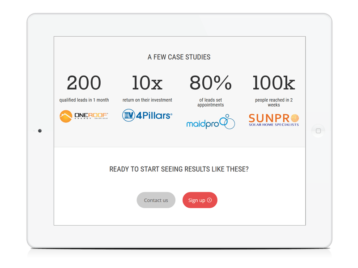Click the SunPro Solar Home Specialists logo
Screen dimensions: 358x268
274,120
